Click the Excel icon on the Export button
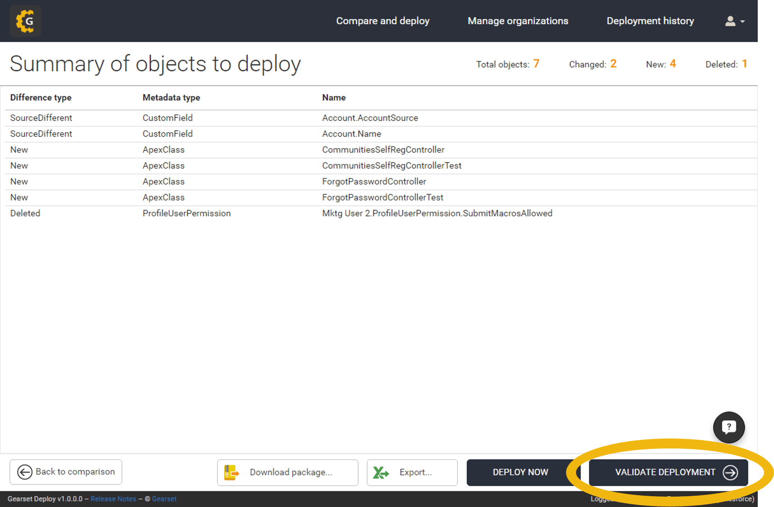 [x=381, y=472]
